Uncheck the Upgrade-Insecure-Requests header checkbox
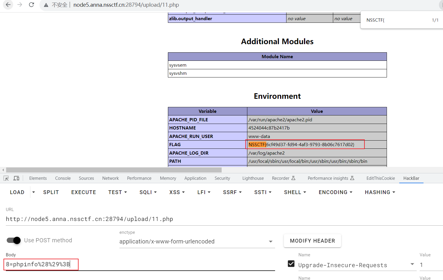The height and width of the screenshot is (280, 443). tap(291, 264)
